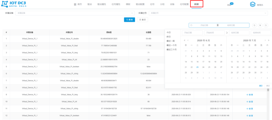The height and width of the screenshot is (120, 272).
Task: Click Virtual_Value_Pi_string cell in row 6
Action: tap(69, 74)
